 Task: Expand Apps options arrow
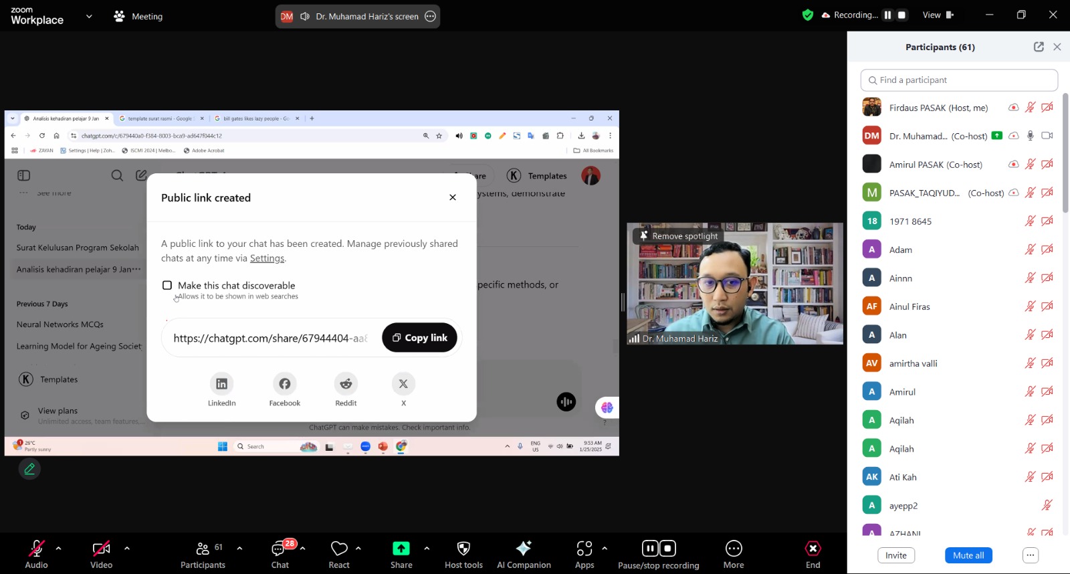[x=605, y=549]
